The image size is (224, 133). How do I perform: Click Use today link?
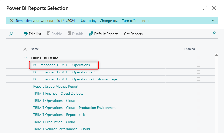pyautogui.click(x=89, y=21)
